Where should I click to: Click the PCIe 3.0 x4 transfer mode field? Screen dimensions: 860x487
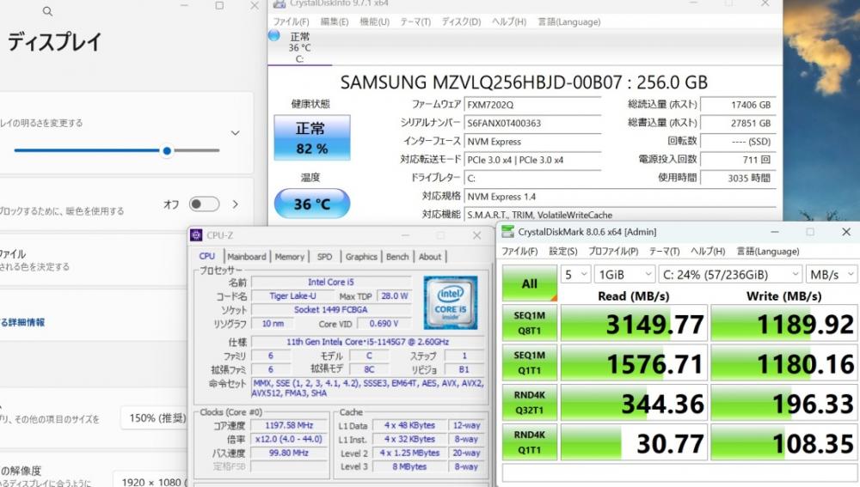coord(532,160)
